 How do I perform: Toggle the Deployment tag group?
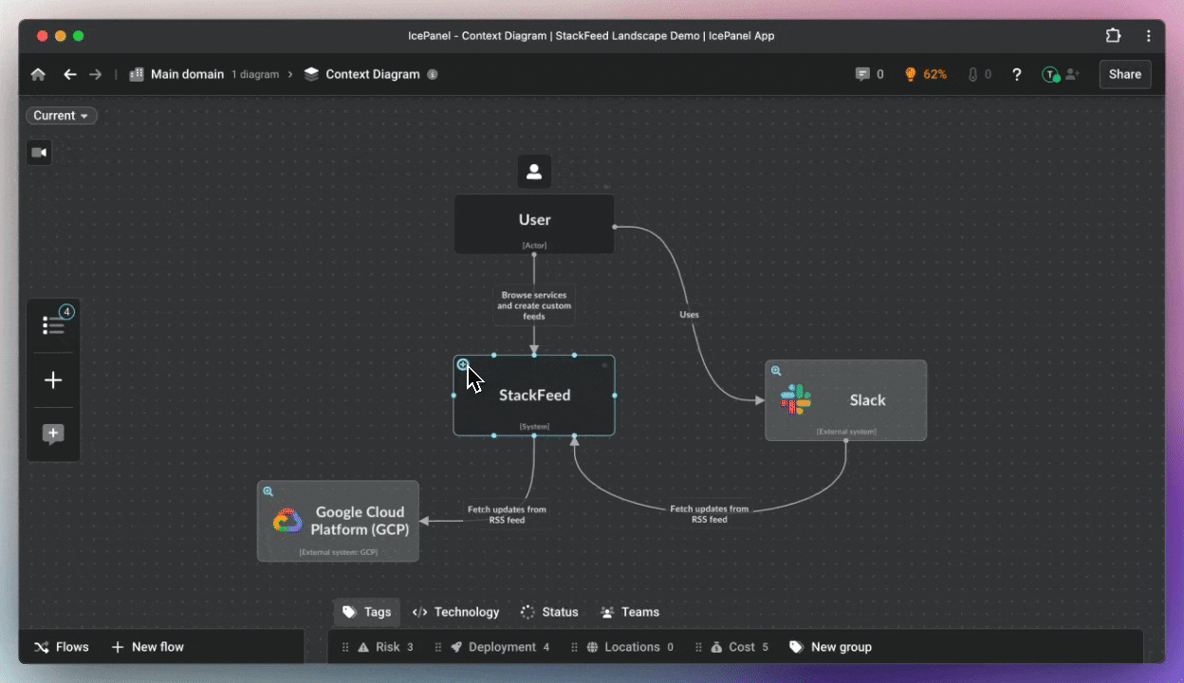(x=500, y=647)
